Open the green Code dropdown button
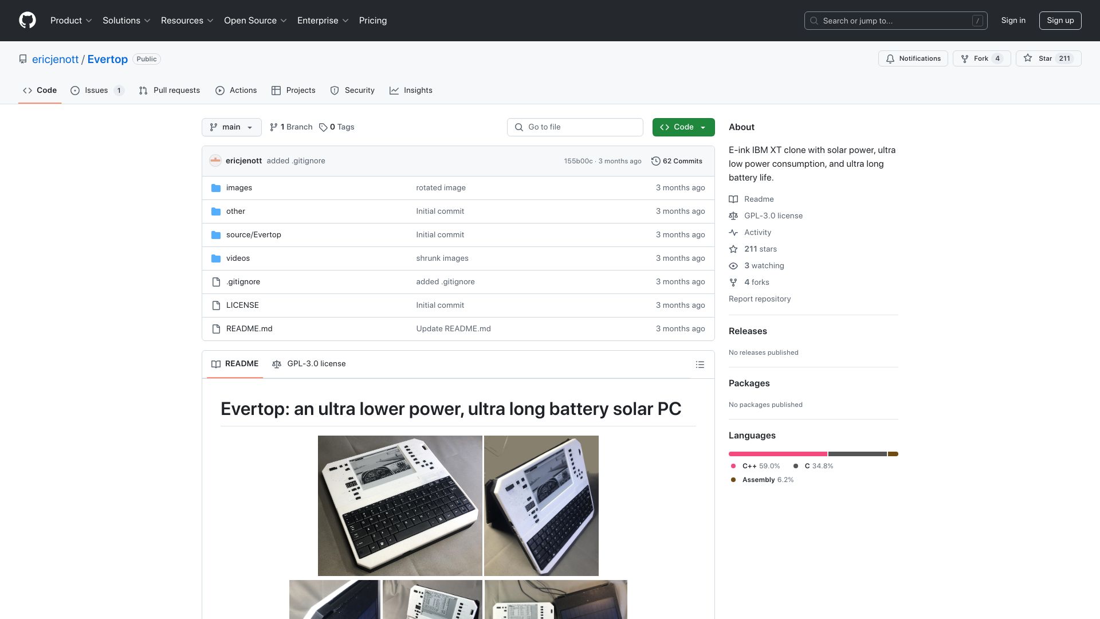 (x=683, y=127)
